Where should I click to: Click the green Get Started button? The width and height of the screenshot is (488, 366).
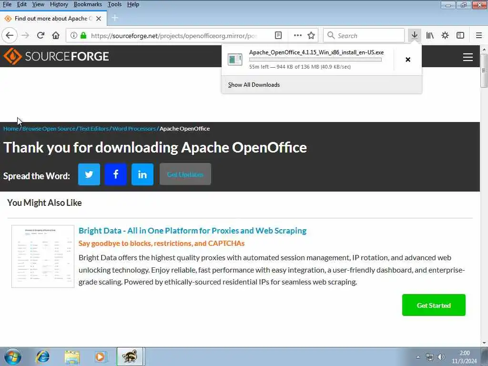coord(434,305)
